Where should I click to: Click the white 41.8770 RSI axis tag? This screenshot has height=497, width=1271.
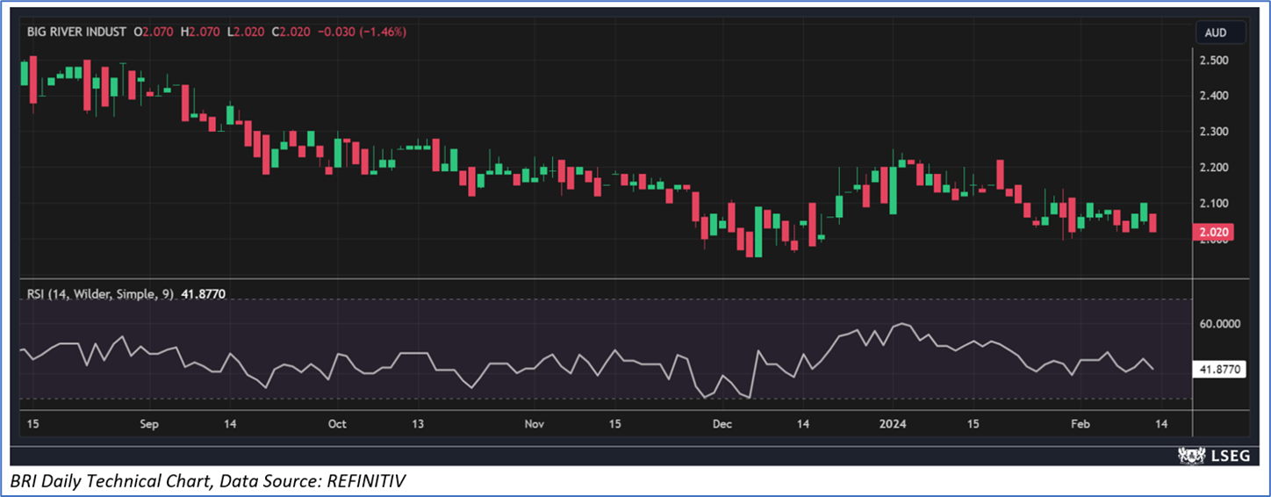pos(1220,371)
